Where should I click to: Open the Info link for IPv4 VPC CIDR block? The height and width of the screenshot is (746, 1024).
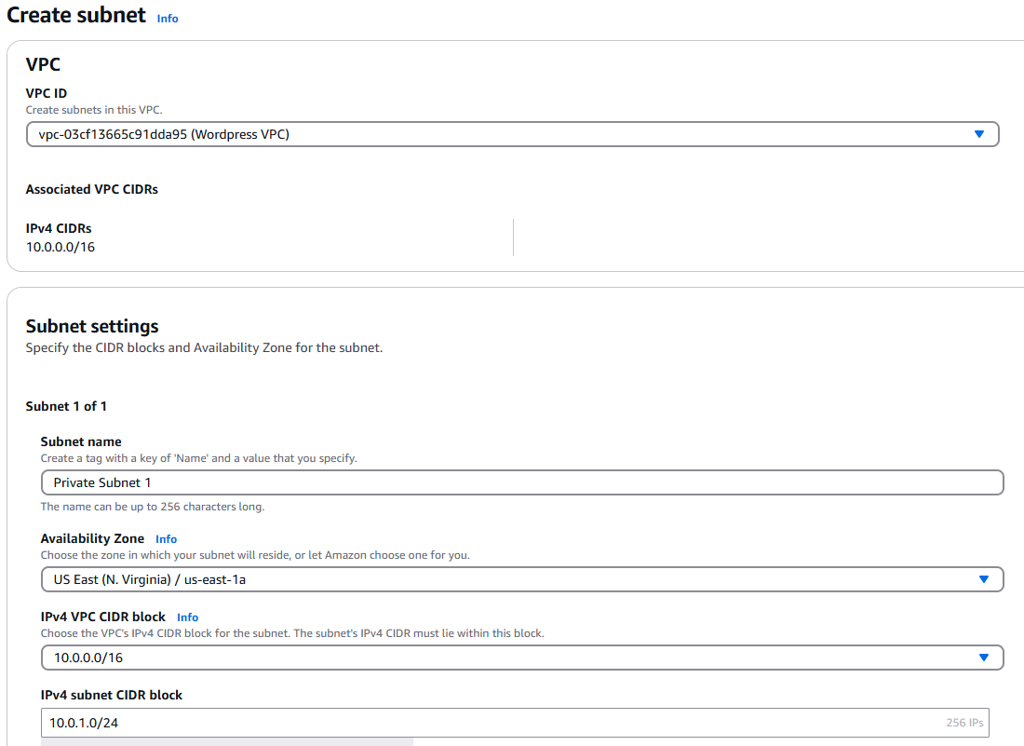point(187,617)
